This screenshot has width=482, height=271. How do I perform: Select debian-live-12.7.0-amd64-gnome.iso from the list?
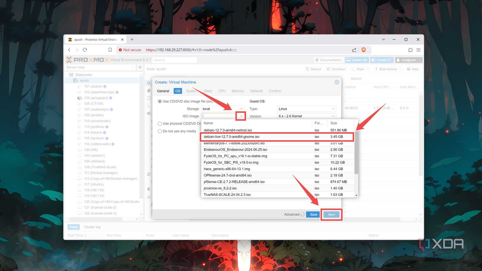(278, 137)
